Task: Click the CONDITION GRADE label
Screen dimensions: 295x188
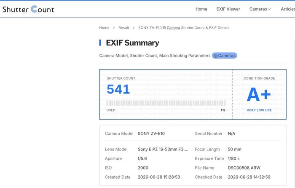Action: 259,78
